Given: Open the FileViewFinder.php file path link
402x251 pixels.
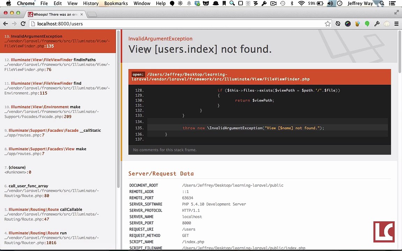Looking at the screenshot, I should coord(221,77).
